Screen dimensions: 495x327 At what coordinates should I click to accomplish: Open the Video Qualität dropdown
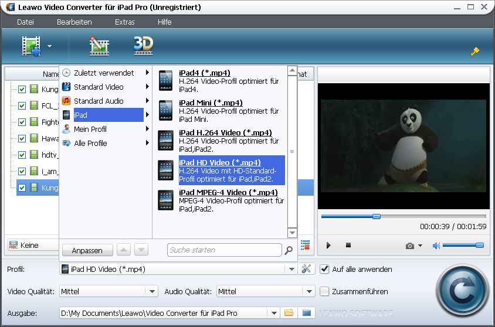point(152,291)
